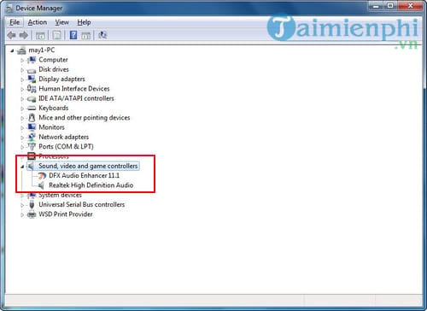Screen dimensions: 427x311
Task: Expand the IDE ATA/ATAPI controllers arrow
Action: pyautogui.click(x=22, y=99)
